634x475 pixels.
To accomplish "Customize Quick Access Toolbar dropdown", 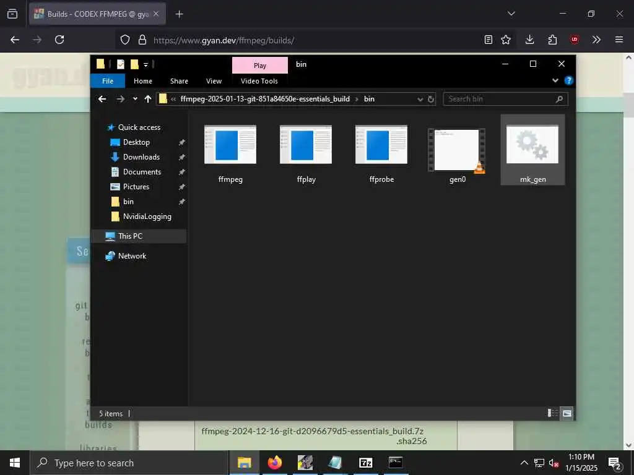I will tap(145, 64).
